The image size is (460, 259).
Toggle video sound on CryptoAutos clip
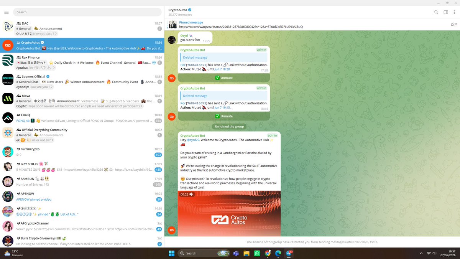[191, 194]
